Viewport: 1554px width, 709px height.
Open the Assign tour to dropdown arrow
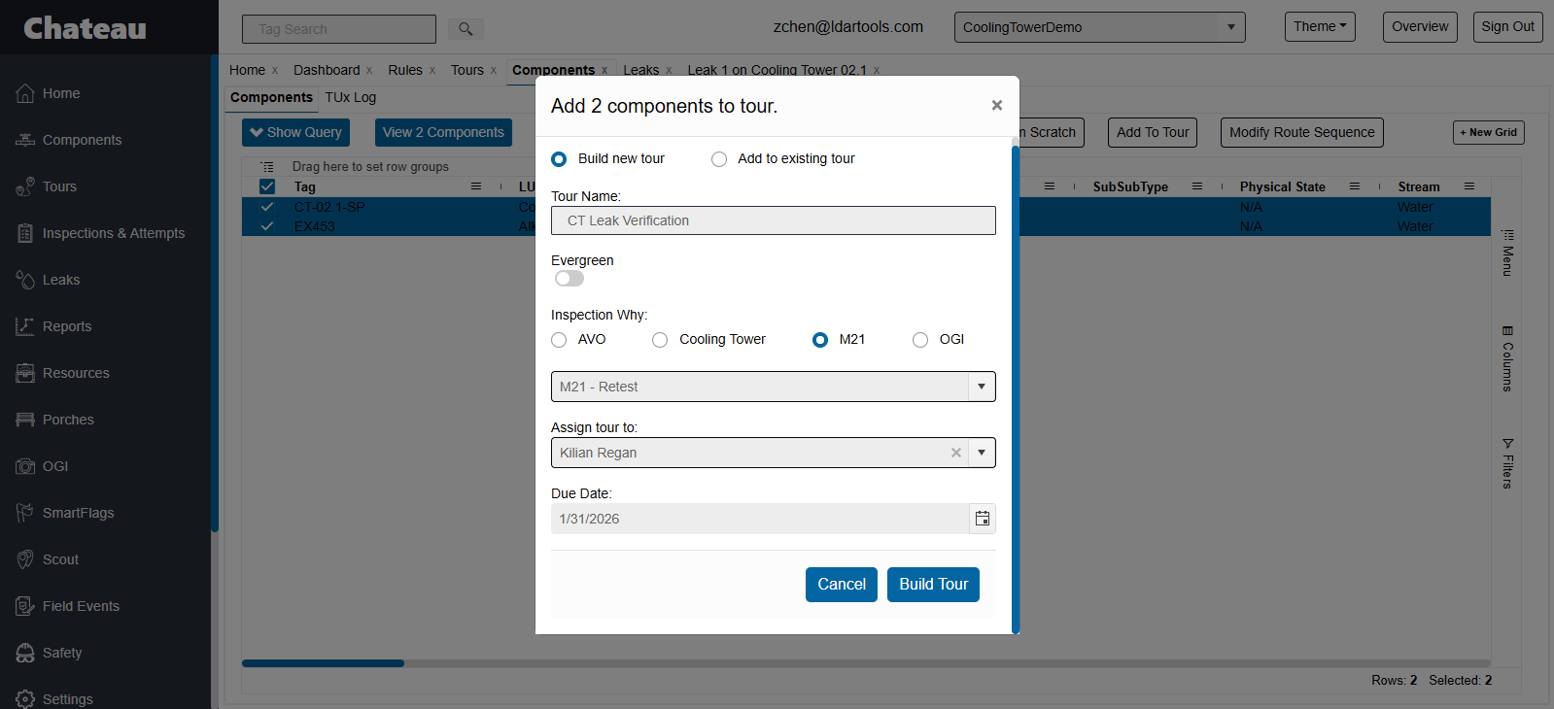click(x=982, y=453)
